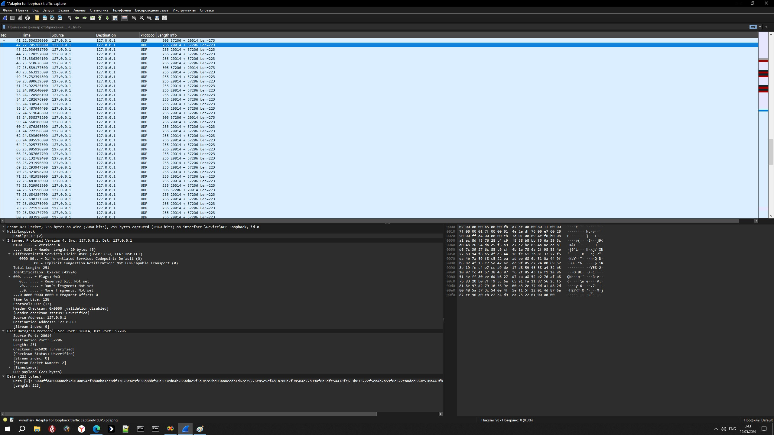Stop the running capture with the square icon
Screen dimensions: 774x435
click(x=12, y=18)
